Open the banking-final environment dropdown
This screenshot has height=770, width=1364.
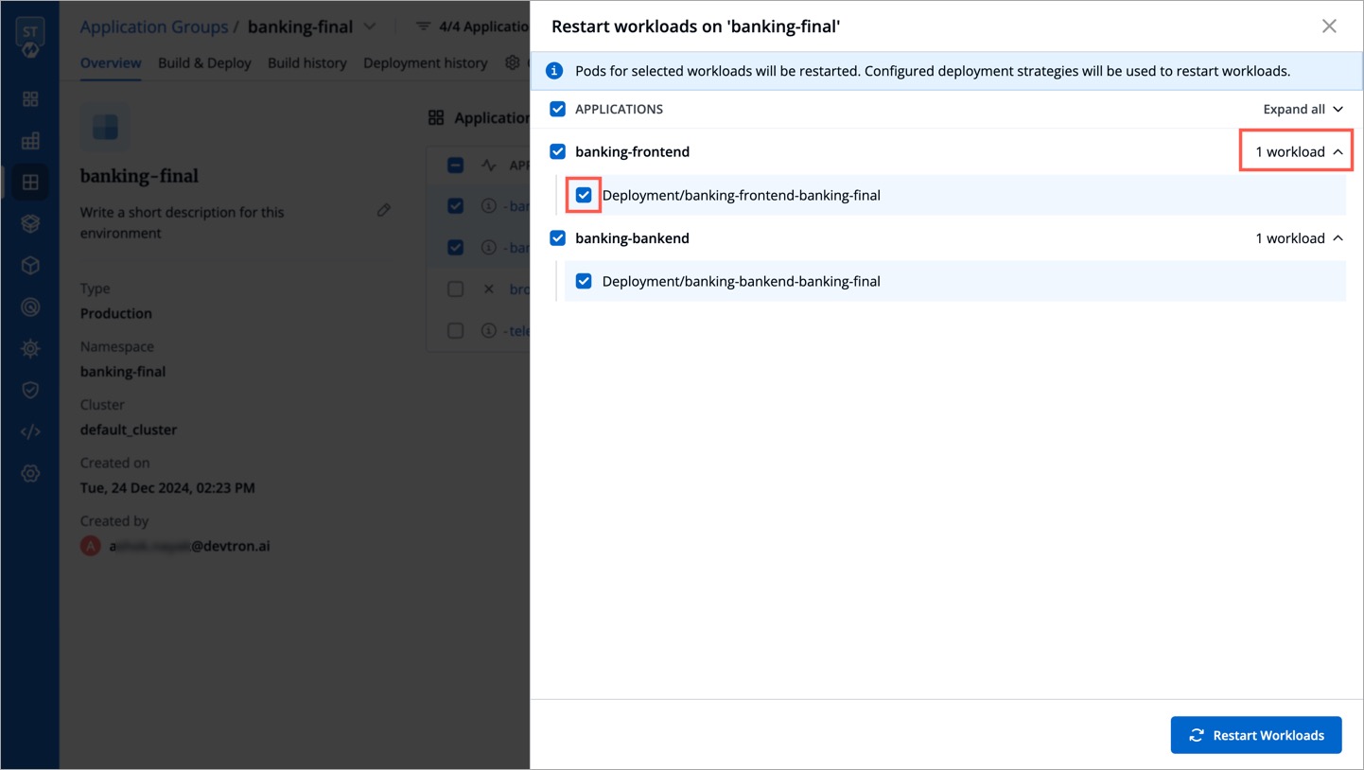[x=369, y=26]
